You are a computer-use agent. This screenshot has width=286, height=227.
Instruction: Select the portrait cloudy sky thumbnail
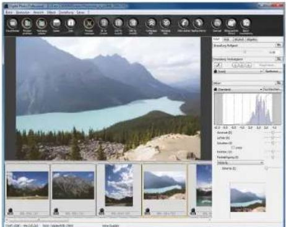coord(119,185)
